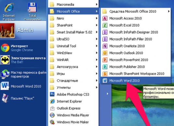Click the Интернет label in pinned list
The width and height of the screenshot is (174, 126).
point(20,46)
